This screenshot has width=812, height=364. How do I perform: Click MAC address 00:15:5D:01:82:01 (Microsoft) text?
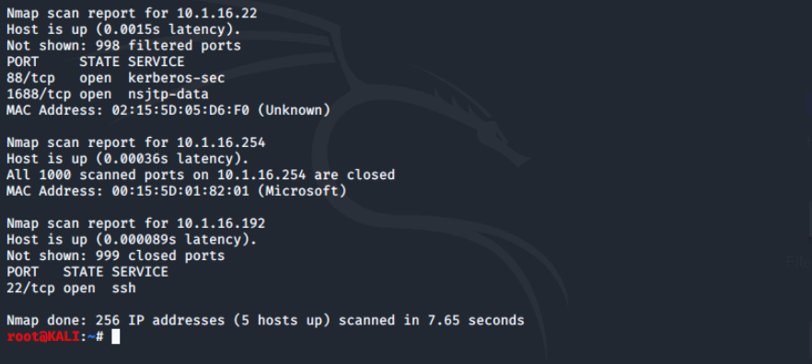(229, 191)
